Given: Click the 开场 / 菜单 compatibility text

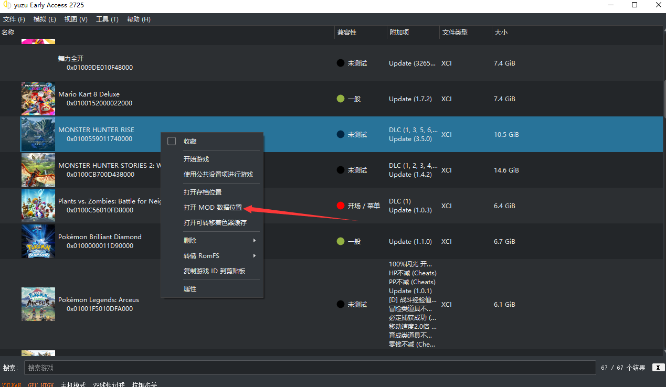Looking at the screenshot, I should point(364,206).
